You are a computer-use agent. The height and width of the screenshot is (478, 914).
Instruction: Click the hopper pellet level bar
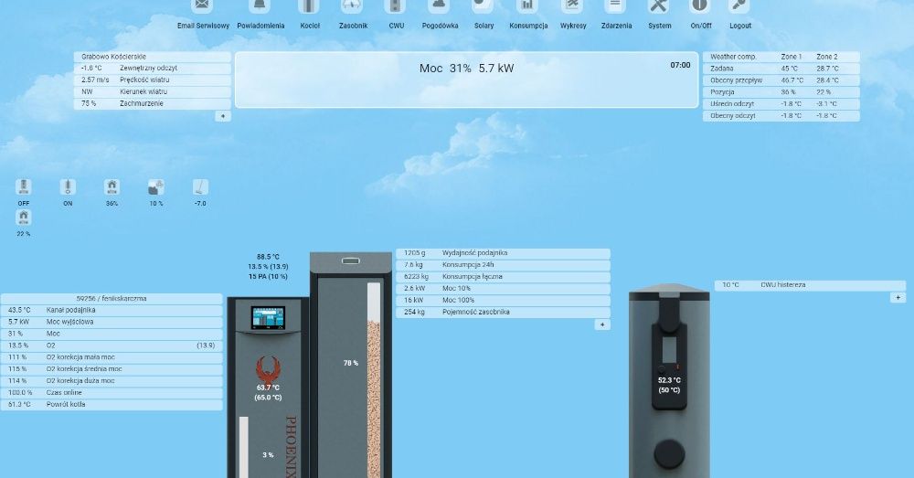[x=374, y=380]
